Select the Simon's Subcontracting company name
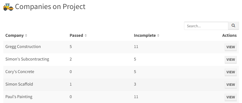The width and height of the screenshot is (242, 103). pos(27,59)
